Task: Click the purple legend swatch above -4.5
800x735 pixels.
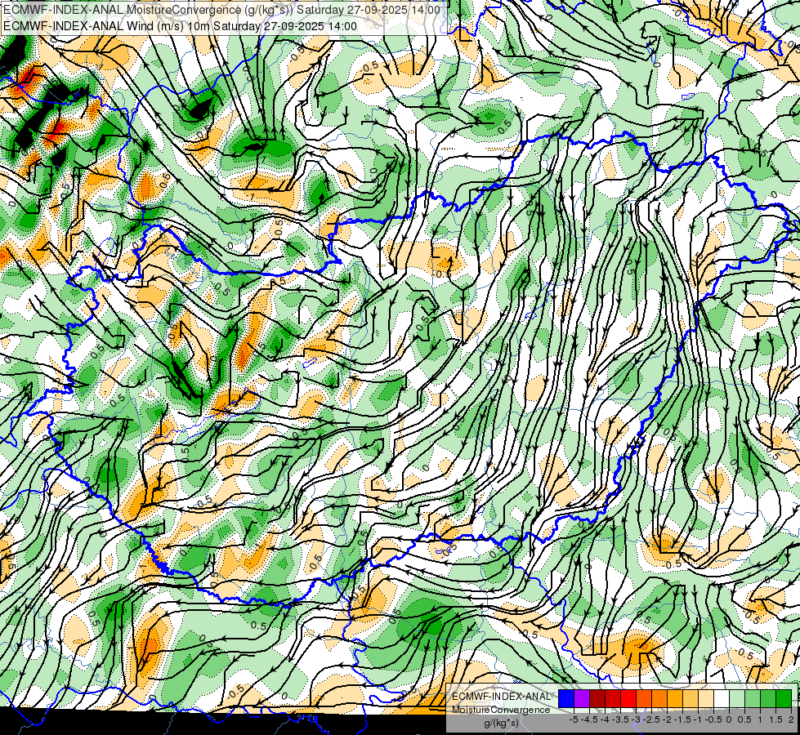Action: click(582, 699)
